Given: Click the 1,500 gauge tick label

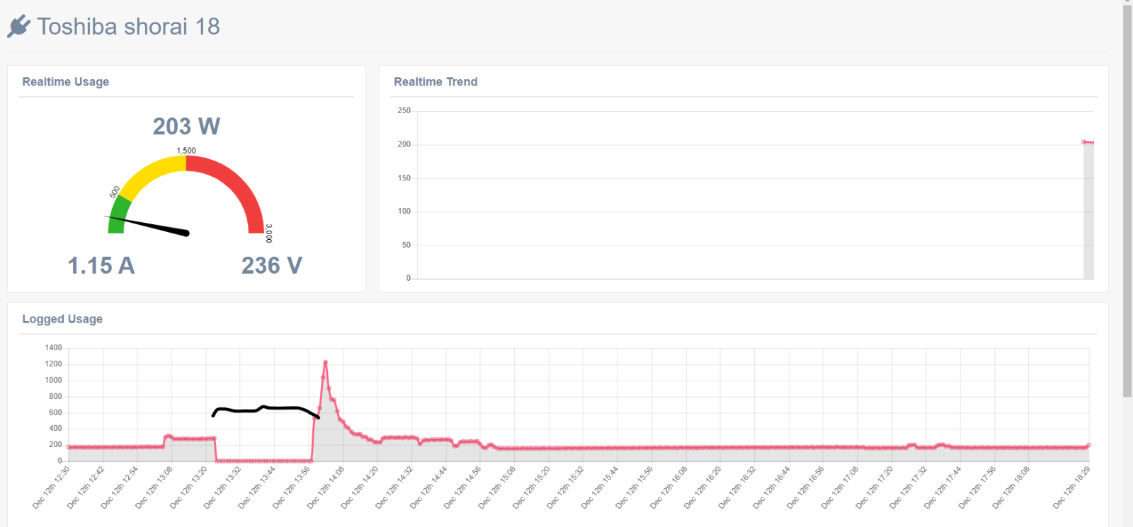Looking at the screenshot, I should pos(186,151).
